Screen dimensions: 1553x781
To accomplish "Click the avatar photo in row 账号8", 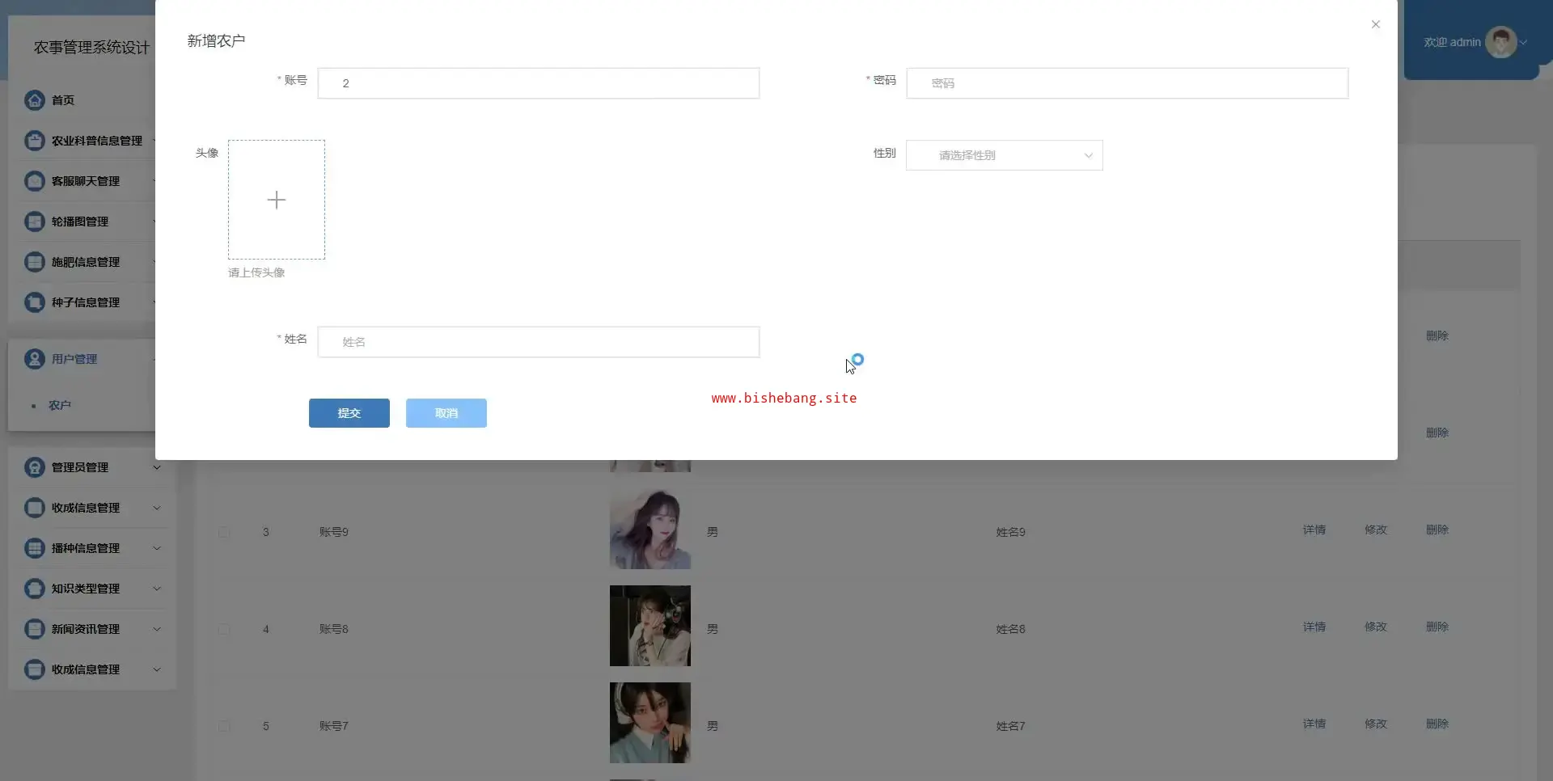I will [650, 626].
